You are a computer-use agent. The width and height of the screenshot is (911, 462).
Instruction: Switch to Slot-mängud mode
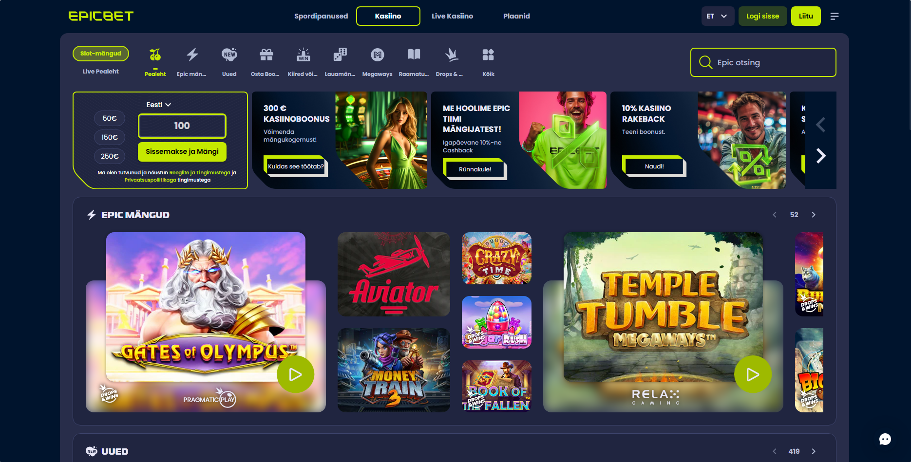click(101, 54)
